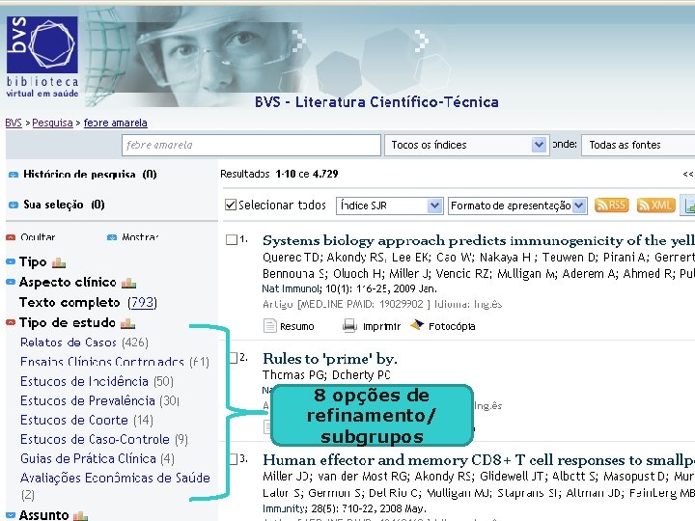Expand the Tipo filter group

tap(11, 261)
